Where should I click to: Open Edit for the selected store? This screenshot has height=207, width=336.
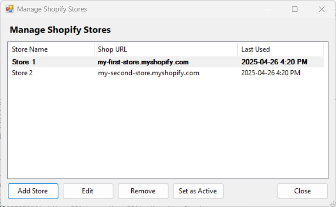click(88, 191)
